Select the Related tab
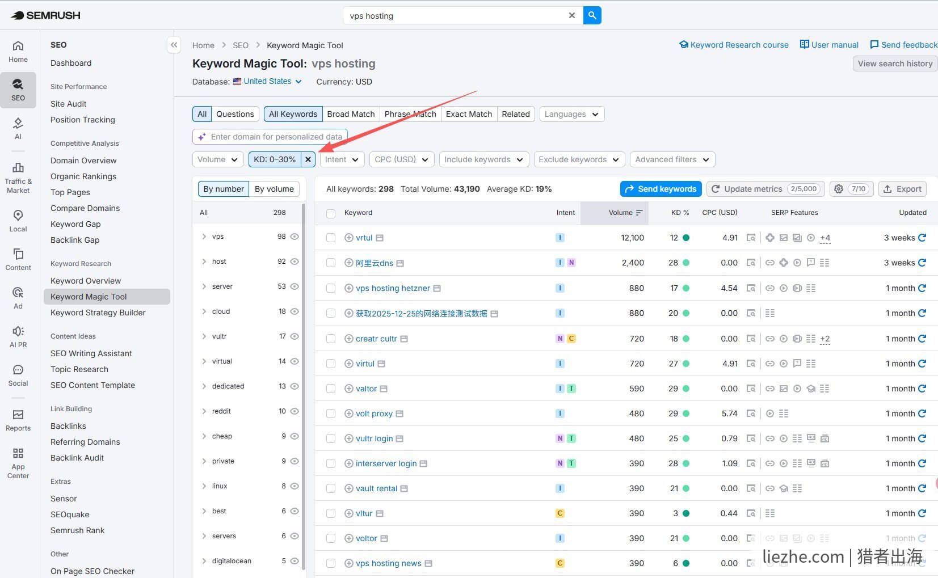Viewport: 938px width, 578px height. 515,114
